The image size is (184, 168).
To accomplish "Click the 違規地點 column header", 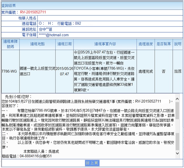I will (38, 44).
